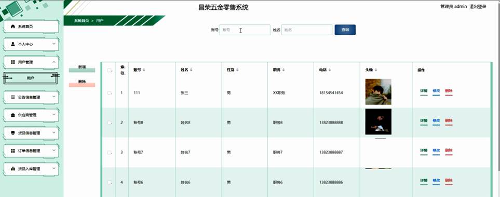Click phone number 13823888888
Image resolution: width=500 pixels, height=197 pixels.
[x=331, y=123]
